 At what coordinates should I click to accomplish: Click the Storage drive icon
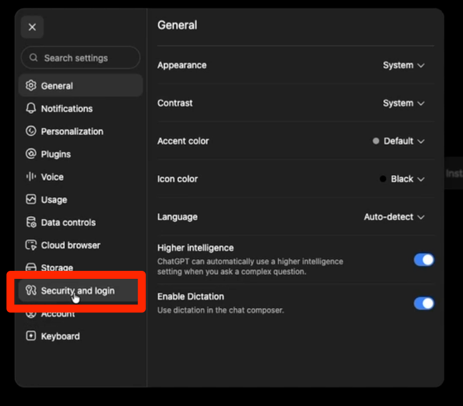pos(31,267)
